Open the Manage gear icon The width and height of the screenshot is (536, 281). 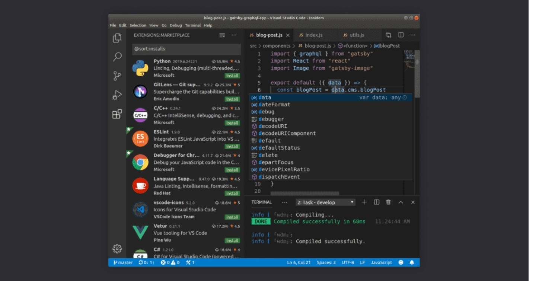[x=117, y=249]
